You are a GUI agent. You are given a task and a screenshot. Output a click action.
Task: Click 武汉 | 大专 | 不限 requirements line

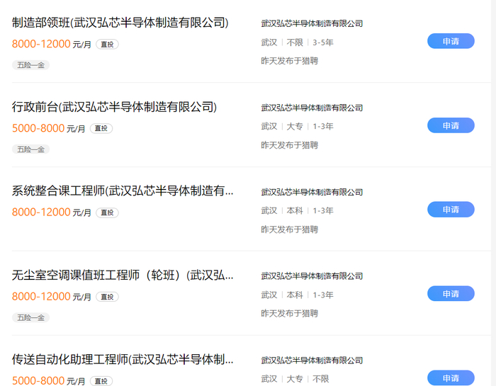[295, 379]
